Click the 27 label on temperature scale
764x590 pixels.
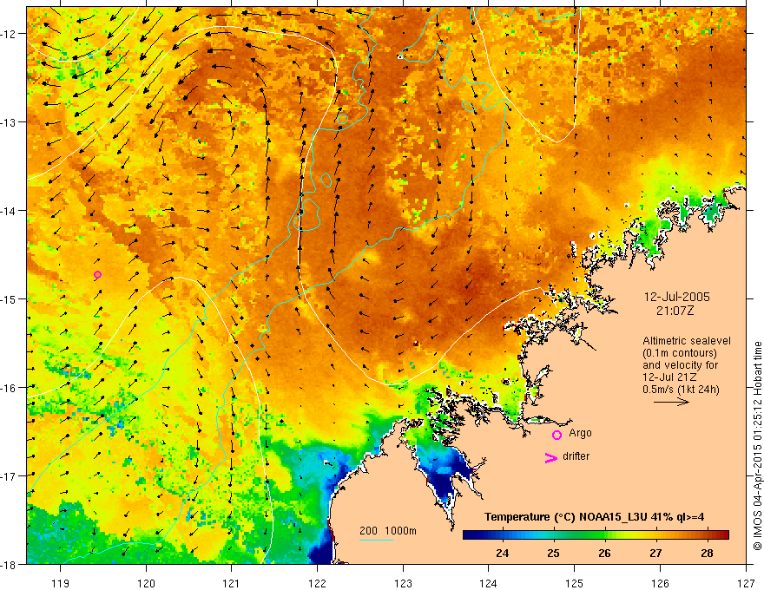(655, 553)
